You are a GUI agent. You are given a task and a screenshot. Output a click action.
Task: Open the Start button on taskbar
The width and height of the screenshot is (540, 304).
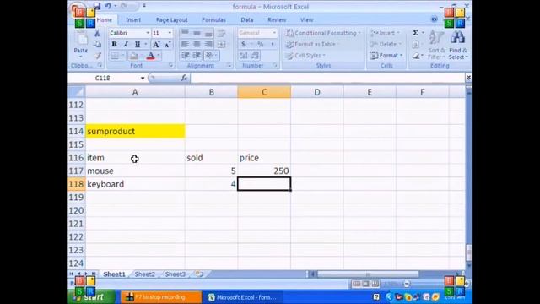[x=92, y=297]
